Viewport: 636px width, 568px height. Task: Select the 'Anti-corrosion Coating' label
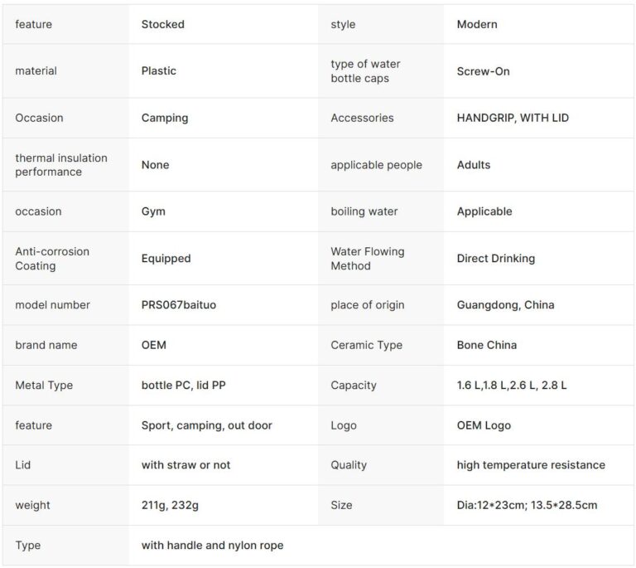pyautogui.click(x=52, y=259)
